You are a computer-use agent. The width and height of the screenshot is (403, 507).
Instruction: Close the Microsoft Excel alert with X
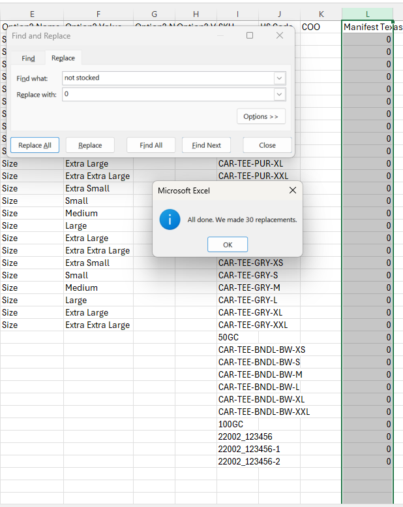(292, 190)
